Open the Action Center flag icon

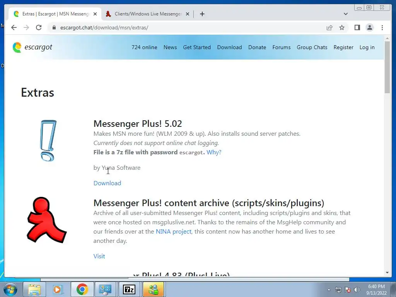coord(348,290)
